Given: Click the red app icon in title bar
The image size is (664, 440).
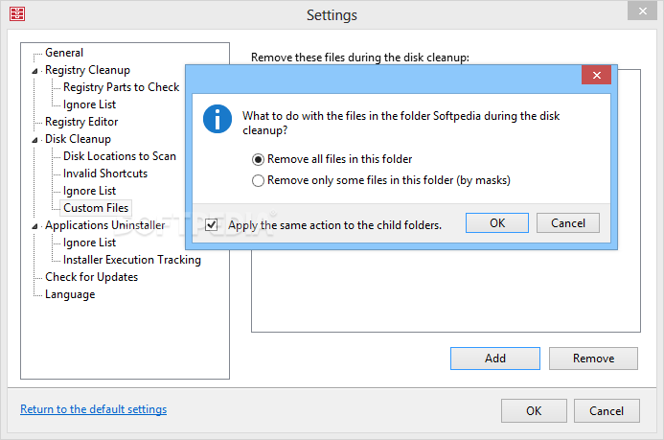Looking at the screenshot, I should coord(17,13).
